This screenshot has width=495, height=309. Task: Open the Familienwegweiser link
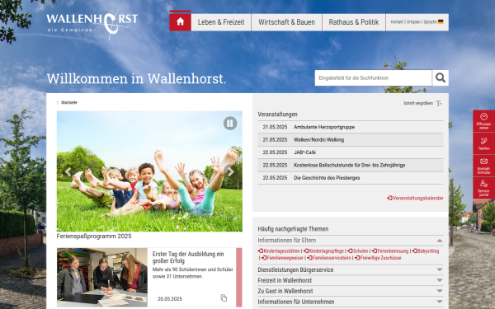tap(282, 258)
